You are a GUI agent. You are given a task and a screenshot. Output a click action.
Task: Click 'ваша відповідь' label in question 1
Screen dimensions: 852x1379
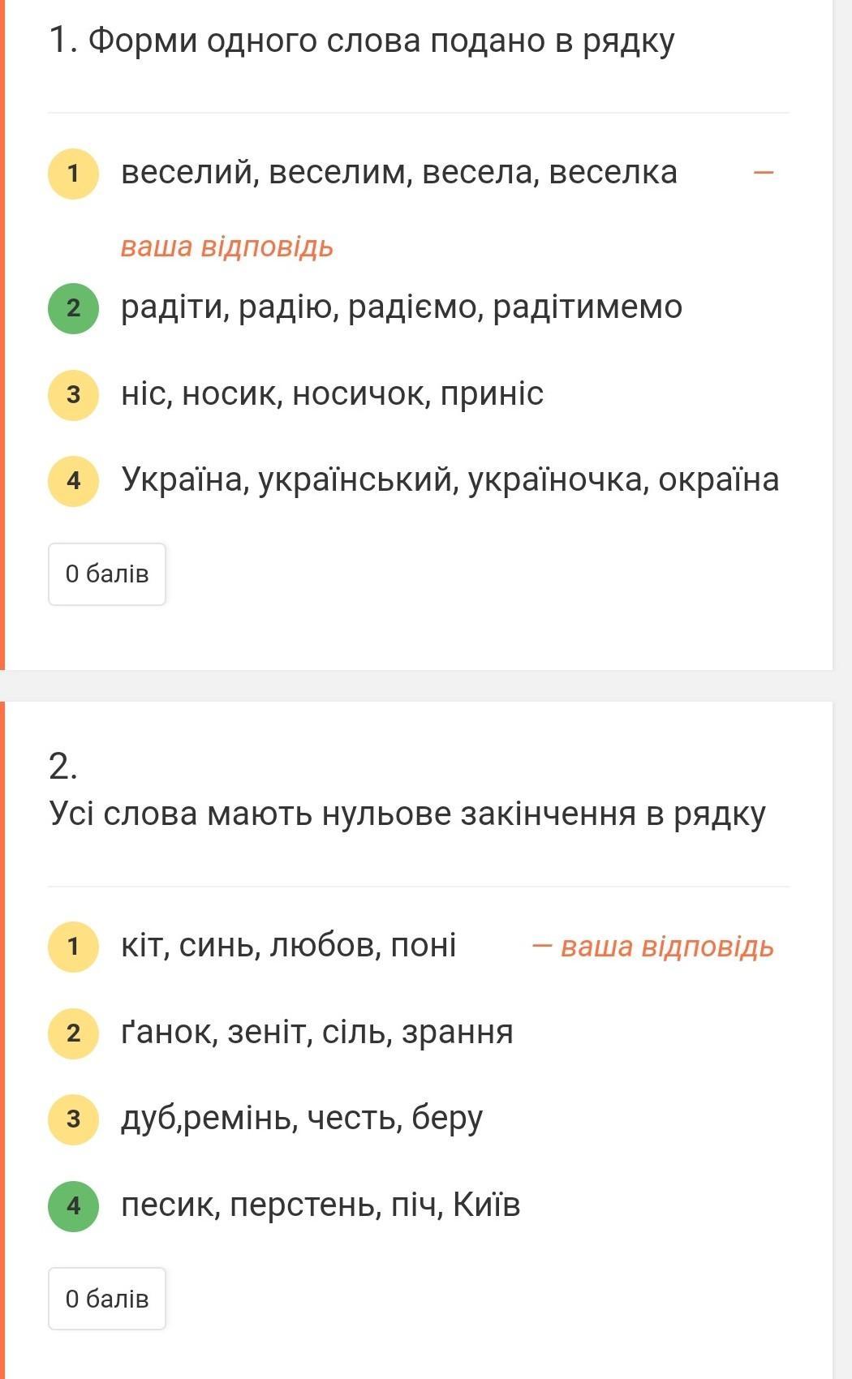point(227,247)
